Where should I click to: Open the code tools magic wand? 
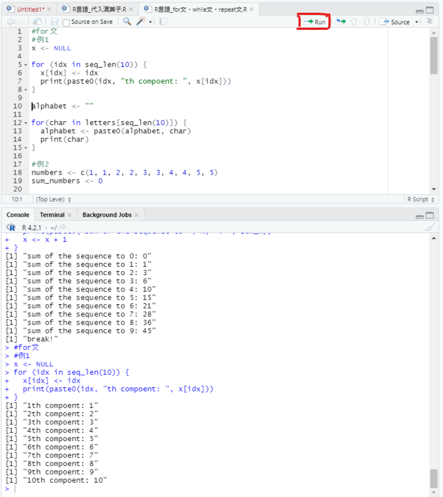click(141, 22)
